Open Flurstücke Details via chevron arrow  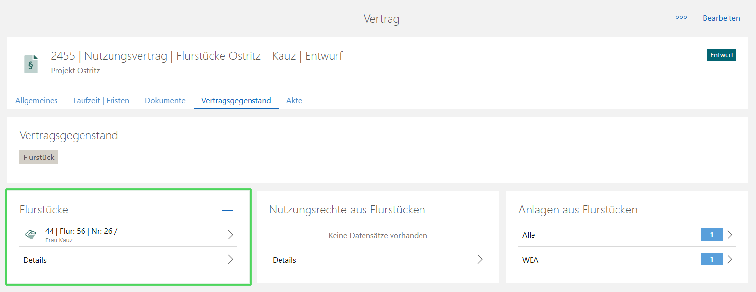point(230,260)
